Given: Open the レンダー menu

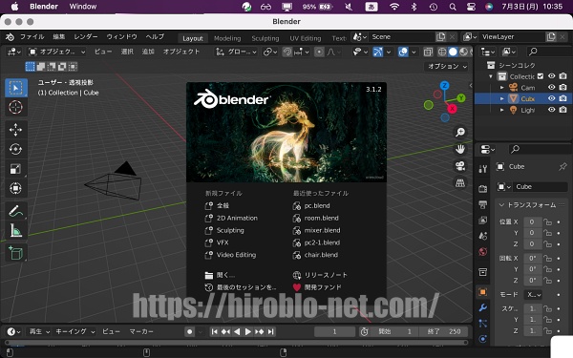Looking at the screenshot, I should coord(86,37).
